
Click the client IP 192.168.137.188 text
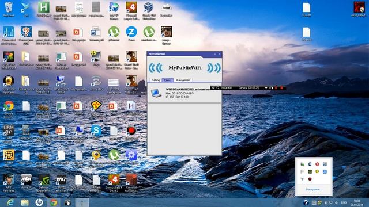pyautogui.click(x=177, y=97)
